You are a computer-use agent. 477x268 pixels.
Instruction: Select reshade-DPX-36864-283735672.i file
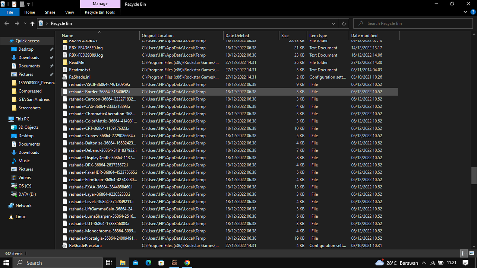click(x=229, y=165)
